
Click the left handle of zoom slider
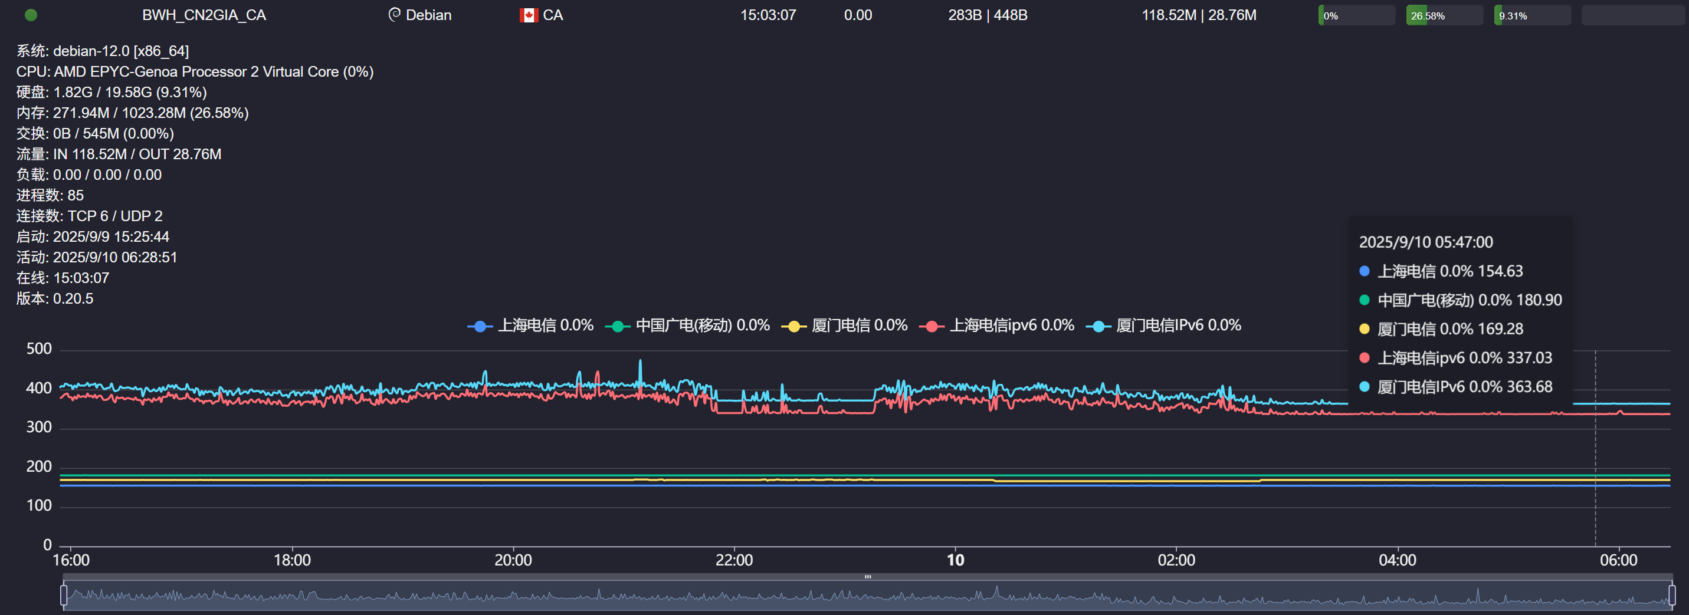tap(64, 595)
